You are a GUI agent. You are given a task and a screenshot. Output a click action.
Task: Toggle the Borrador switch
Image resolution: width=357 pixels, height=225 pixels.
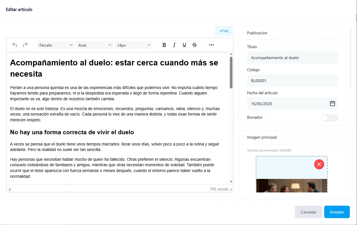pos(330,118)
